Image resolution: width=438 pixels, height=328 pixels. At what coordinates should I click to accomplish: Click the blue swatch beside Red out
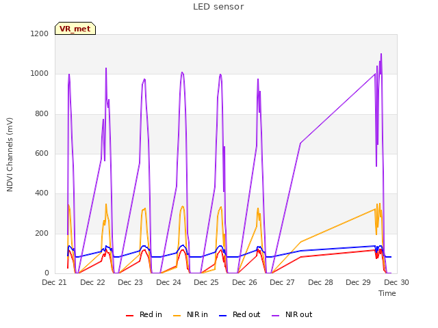[222, 316]
